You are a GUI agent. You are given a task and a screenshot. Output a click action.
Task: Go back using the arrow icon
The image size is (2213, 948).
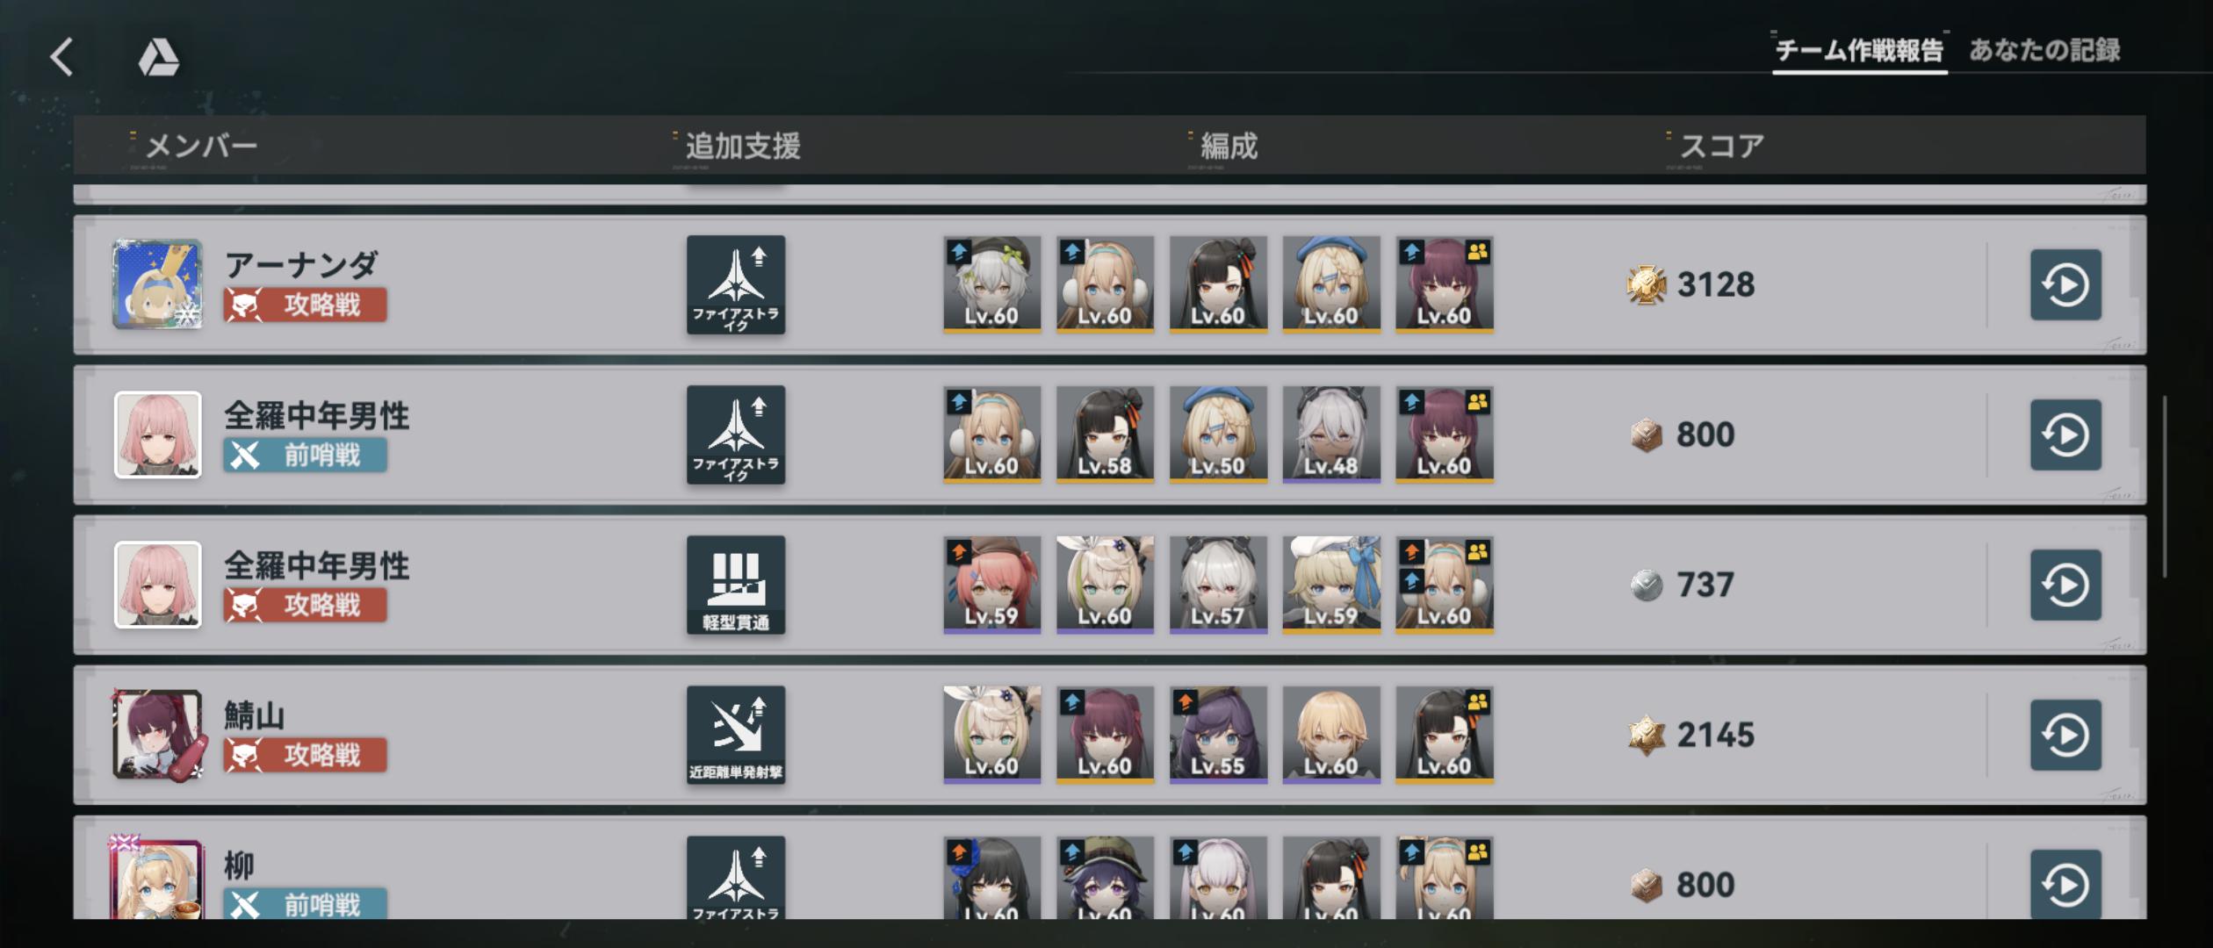[61, 57]
